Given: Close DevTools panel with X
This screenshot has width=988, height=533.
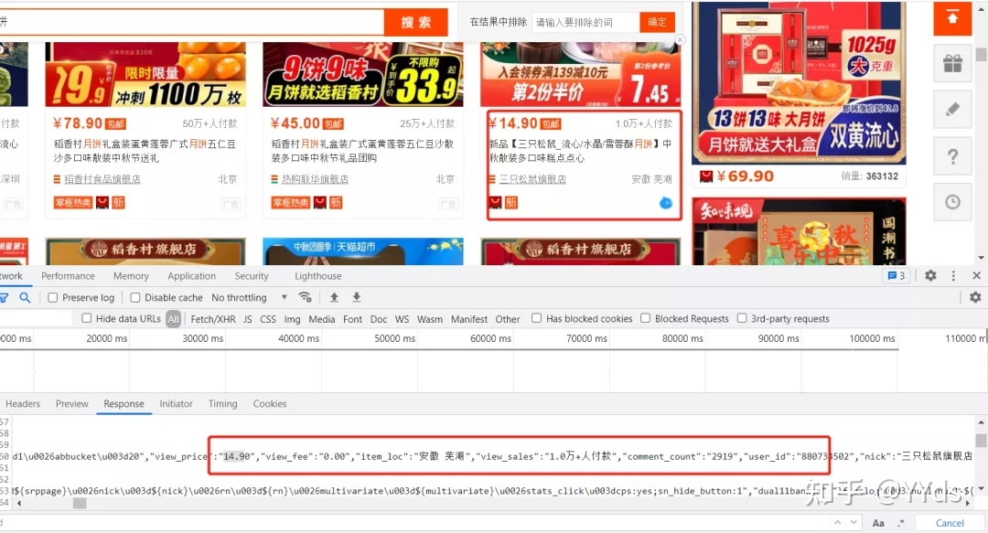Looking at the screenshot, I should (x=977, y=275).
